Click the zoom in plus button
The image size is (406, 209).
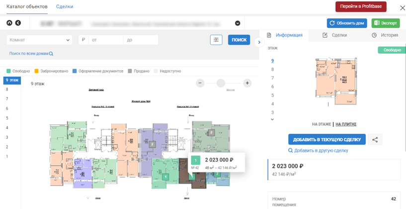pyautogui.click(x=247, y=83)
